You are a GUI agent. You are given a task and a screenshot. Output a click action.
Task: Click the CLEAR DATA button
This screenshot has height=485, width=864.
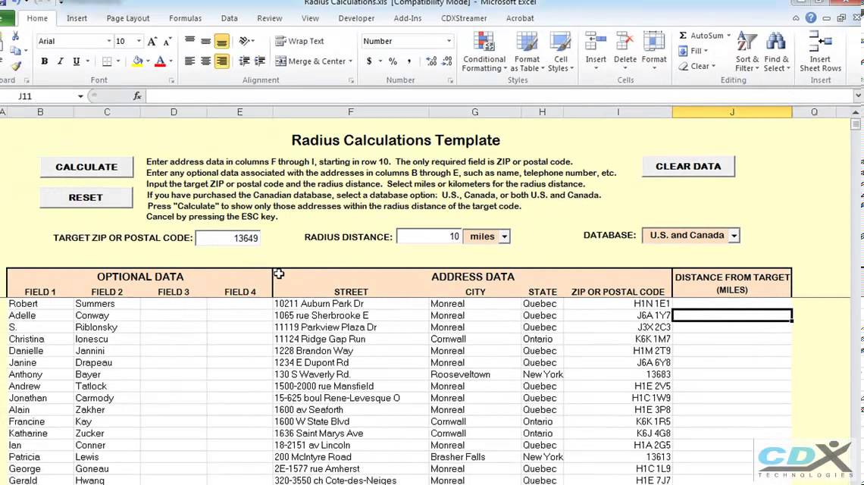coord(688,167)
